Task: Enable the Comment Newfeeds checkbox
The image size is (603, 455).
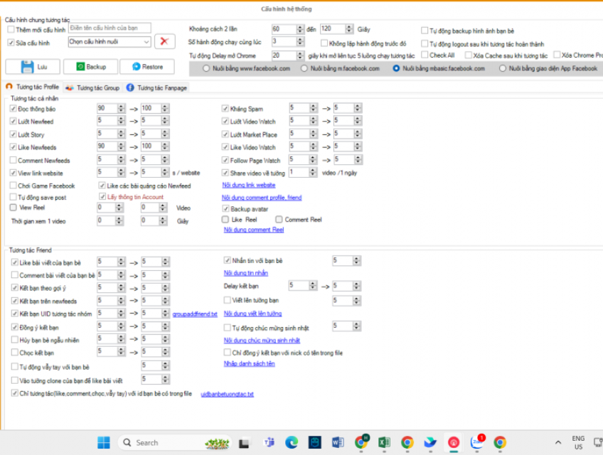Action: point(14,160)
